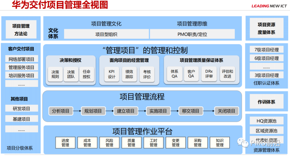Screen dimensions: 290x156
Task: Click the 分析项目 process step
Action: (x=61, y=111)
